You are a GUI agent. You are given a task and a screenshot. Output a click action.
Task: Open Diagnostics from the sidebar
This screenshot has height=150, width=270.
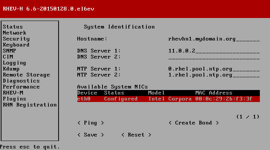click(21, 81)
